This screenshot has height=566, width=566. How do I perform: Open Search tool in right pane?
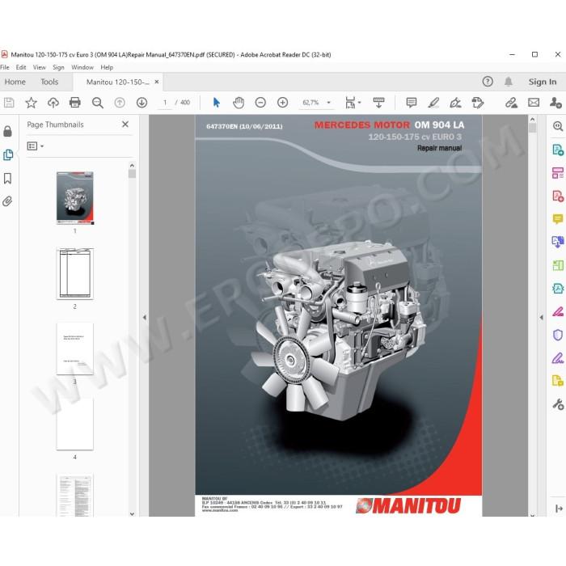tap(558, 126)
